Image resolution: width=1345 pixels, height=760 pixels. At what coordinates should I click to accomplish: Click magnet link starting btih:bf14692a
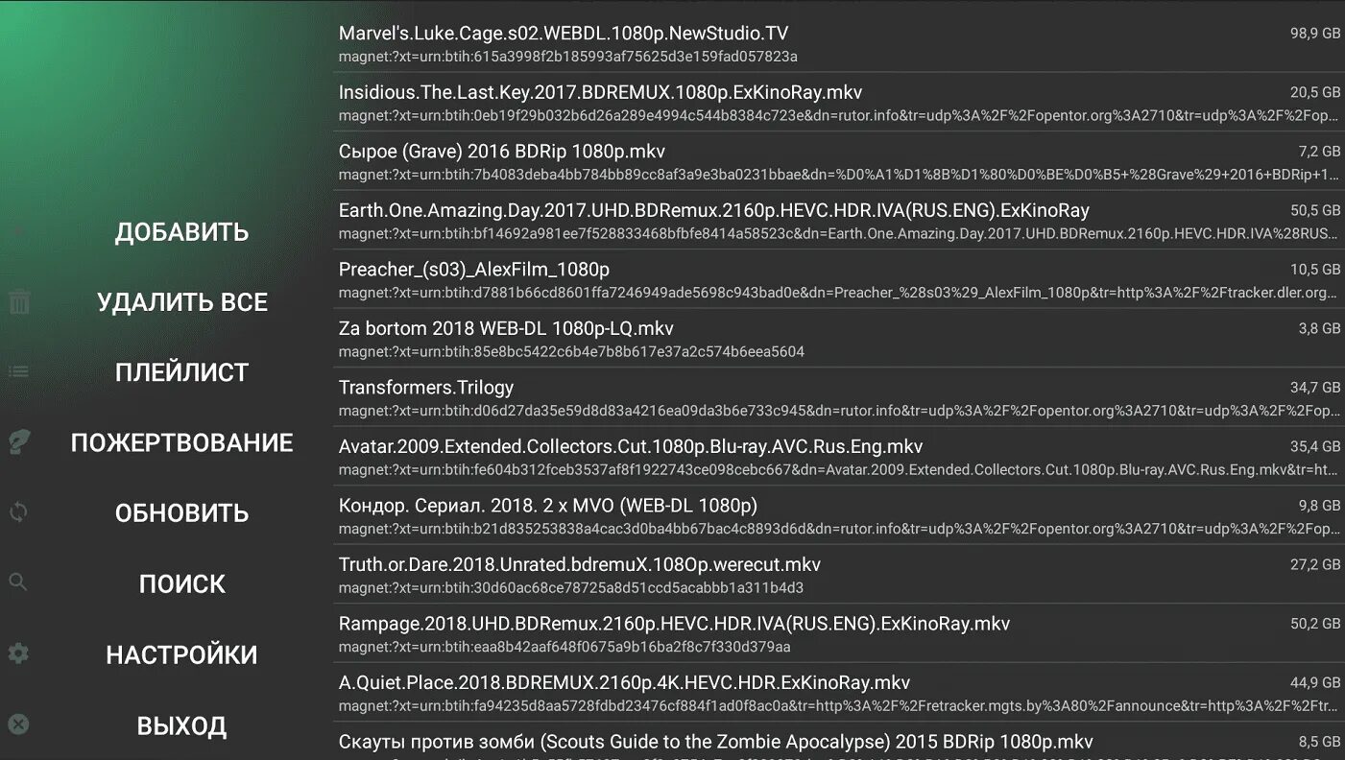pos(838,233)
